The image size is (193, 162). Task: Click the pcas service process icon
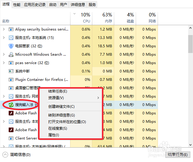click(11, 63)
